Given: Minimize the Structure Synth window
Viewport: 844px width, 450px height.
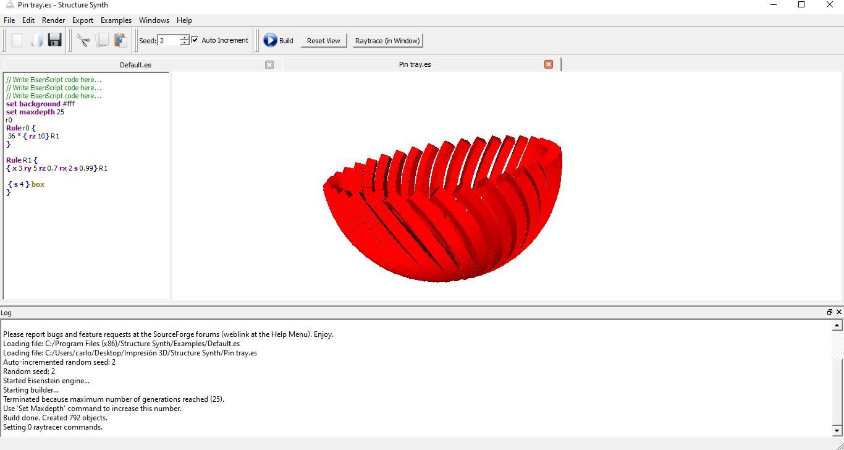Looking at the screenshot, I should 774,5.
